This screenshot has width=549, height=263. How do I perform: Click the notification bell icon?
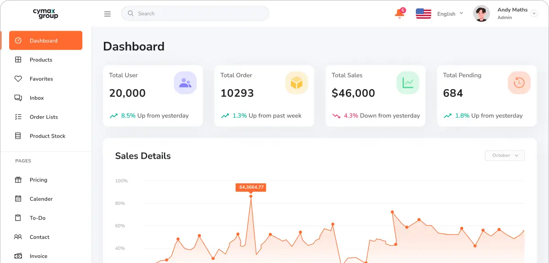pos(399,14)
